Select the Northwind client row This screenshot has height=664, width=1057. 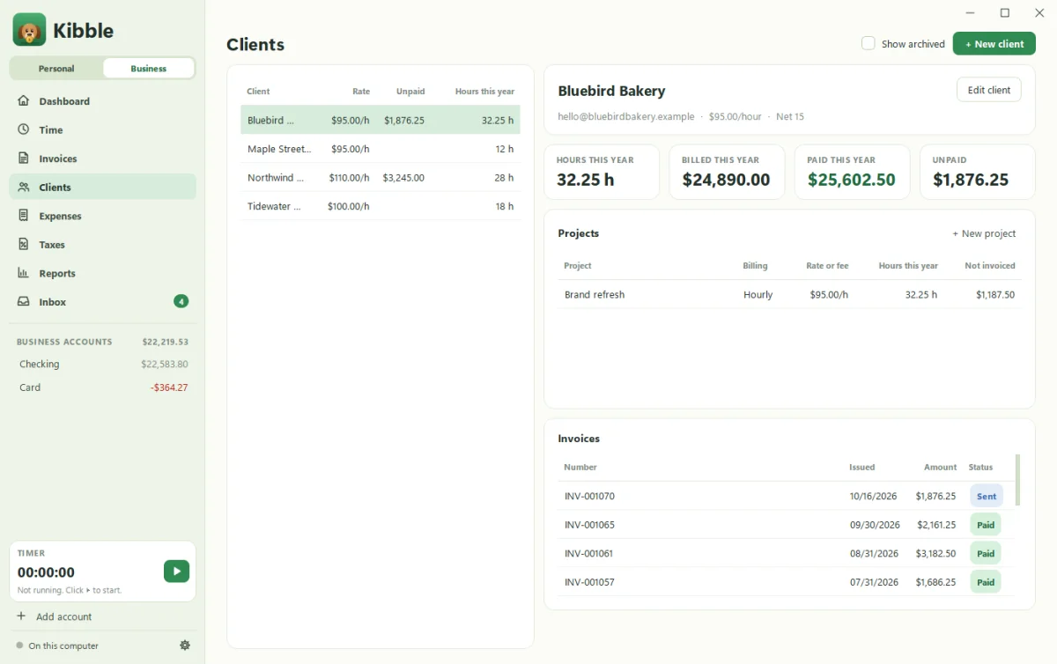coord(381,177)
